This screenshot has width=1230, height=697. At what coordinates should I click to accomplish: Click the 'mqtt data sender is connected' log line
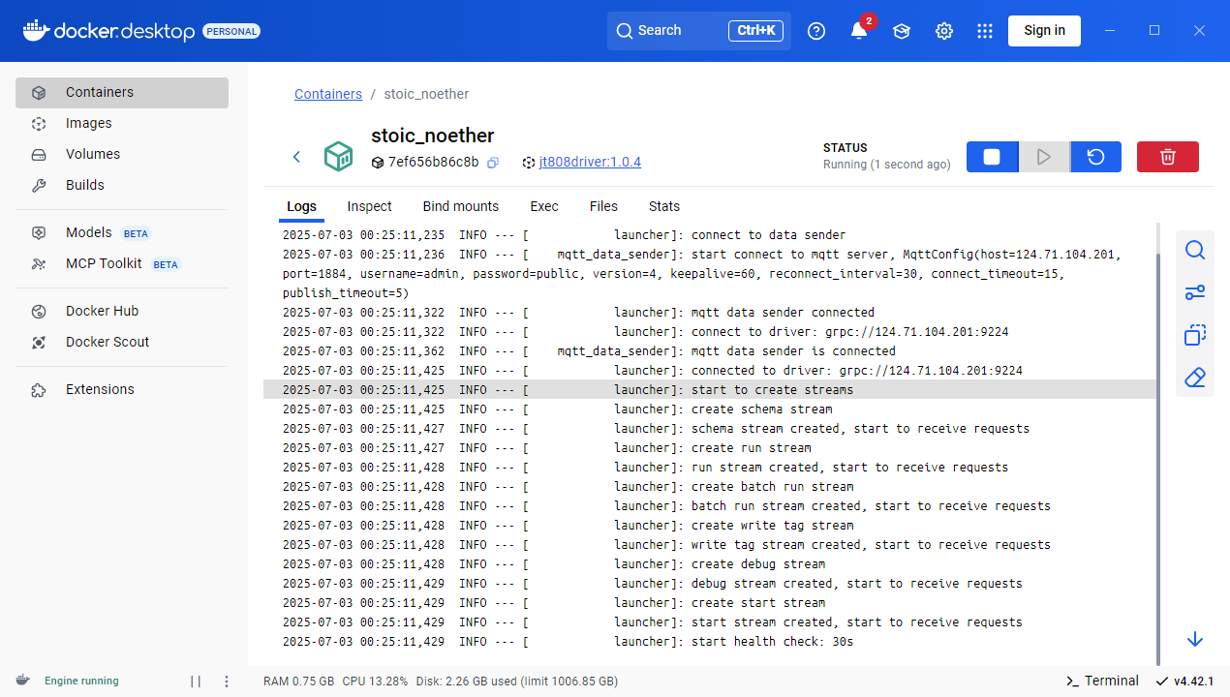(710, 351)
